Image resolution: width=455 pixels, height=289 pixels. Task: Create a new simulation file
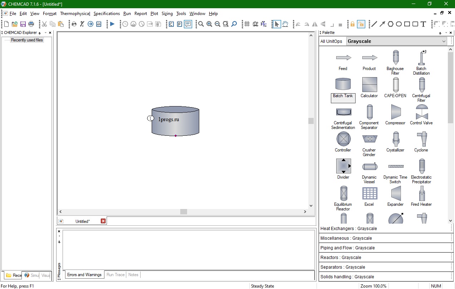pyautogui.click(x=6, y=24)
